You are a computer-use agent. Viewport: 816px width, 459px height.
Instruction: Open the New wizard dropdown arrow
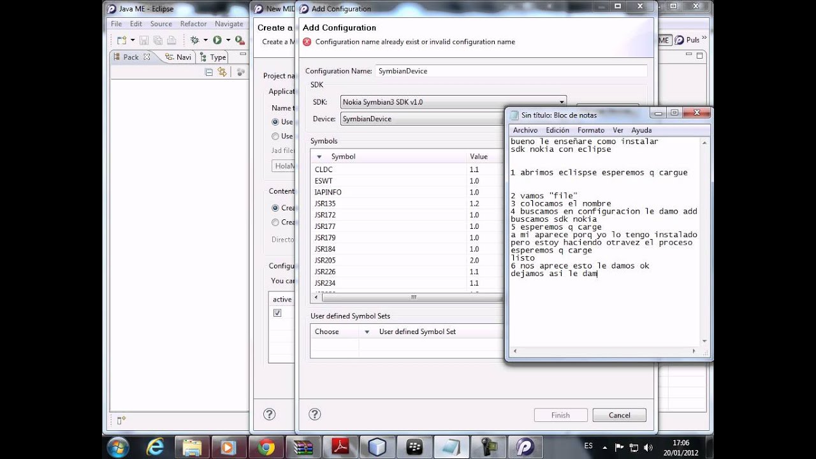[x=131, y=40]
